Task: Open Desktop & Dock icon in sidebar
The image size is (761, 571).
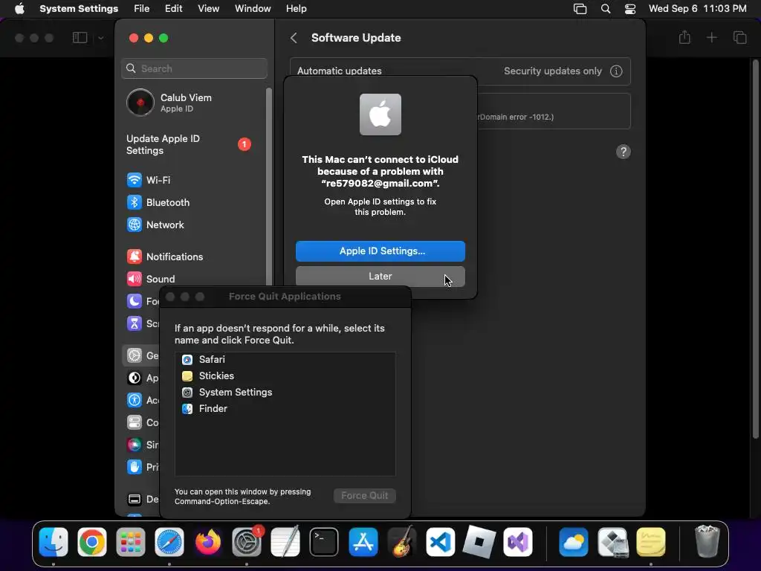Action: (x=135, y=499)
